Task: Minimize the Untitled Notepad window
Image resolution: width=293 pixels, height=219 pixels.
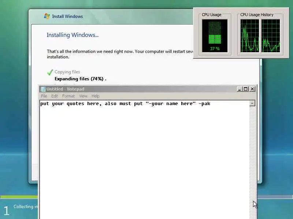Action: click(x=240, y=89)
